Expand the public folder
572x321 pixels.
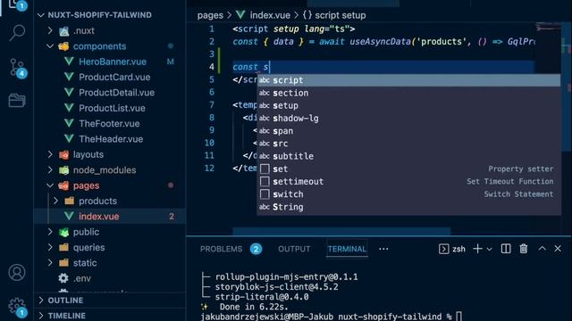pos(50,232)
